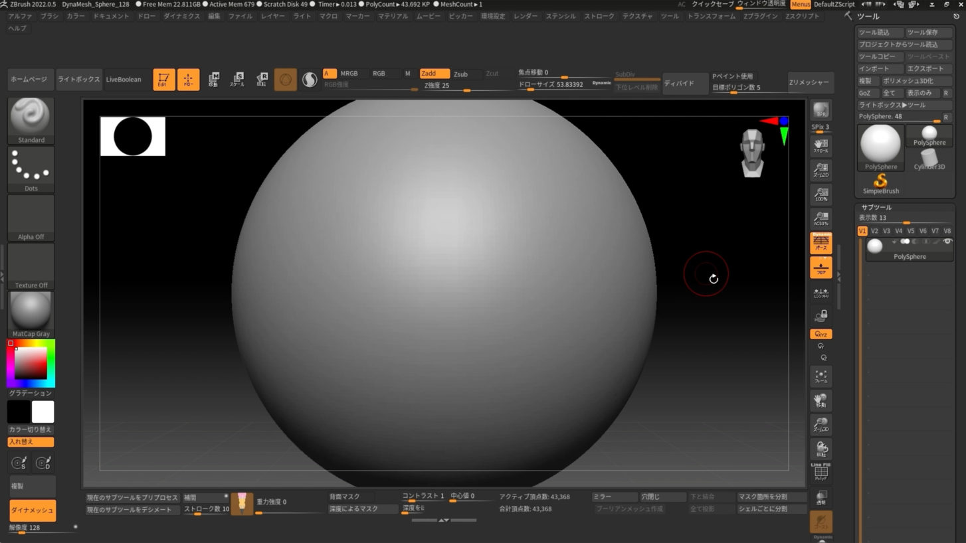The height and width of the screenshot is (543, 966).
Task: Click the Lightbox (ライトボックス) button
Action: (79, 80)
